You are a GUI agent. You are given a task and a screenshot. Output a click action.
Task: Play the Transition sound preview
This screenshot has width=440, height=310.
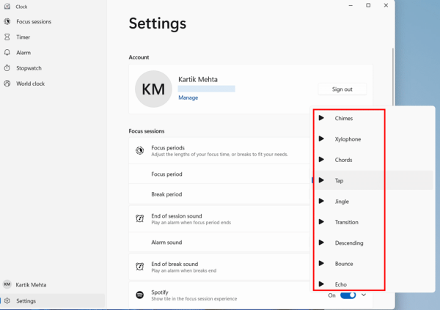pos(321,221)
